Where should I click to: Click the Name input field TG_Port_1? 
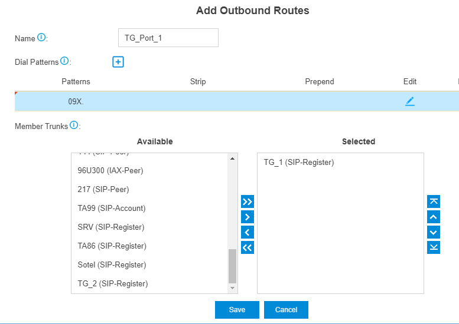point(168,38)
